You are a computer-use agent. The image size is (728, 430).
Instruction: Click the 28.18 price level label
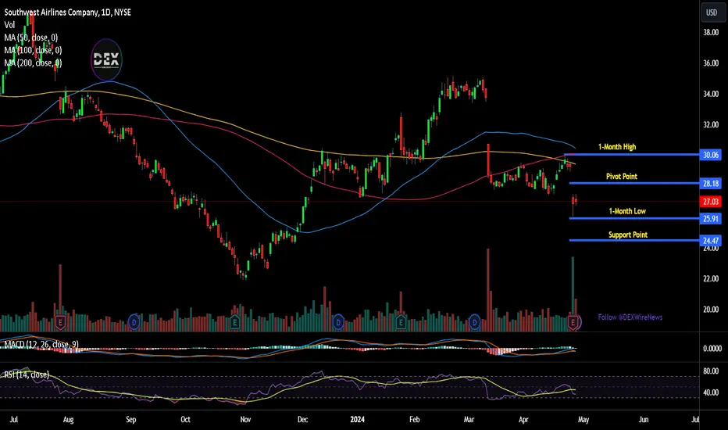(x=711, y=184)
